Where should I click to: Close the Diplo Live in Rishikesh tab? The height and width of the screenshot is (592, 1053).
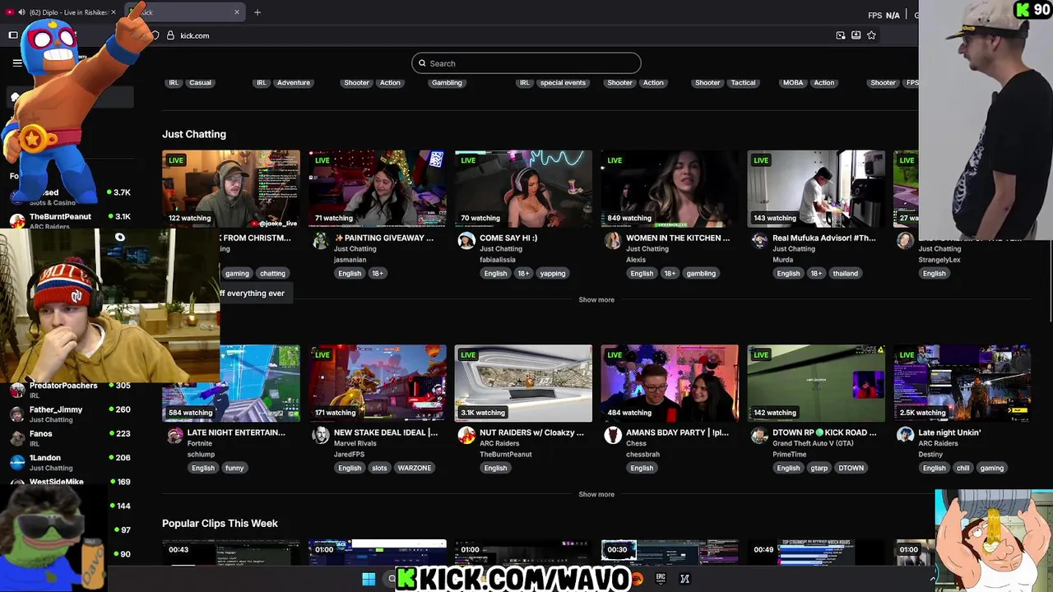114,12
